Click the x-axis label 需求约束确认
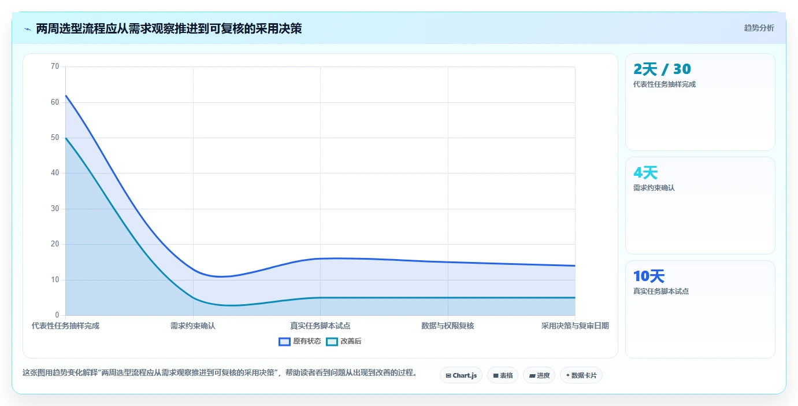Viewport: 798px width, 406px height. (193, 326)
